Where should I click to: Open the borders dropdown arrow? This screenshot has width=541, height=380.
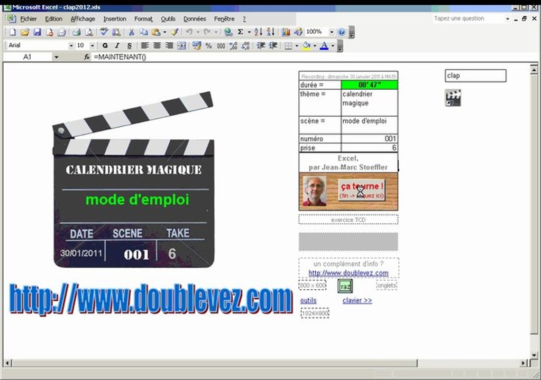(x=297, y=45)
